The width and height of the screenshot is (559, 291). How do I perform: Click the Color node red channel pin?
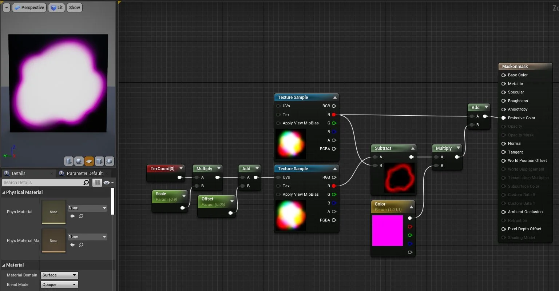click(x=410, y=227)
